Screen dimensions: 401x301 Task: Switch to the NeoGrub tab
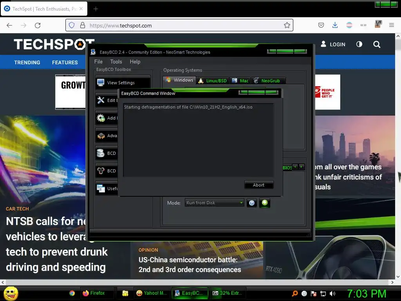[268, 81]
